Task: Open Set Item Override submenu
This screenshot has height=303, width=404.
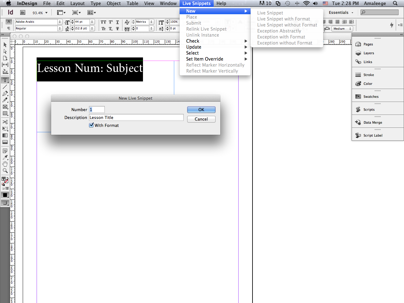Action: tap(215, 59)
